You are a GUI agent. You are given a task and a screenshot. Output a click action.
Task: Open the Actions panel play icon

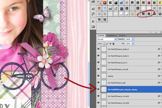point(93,9)
